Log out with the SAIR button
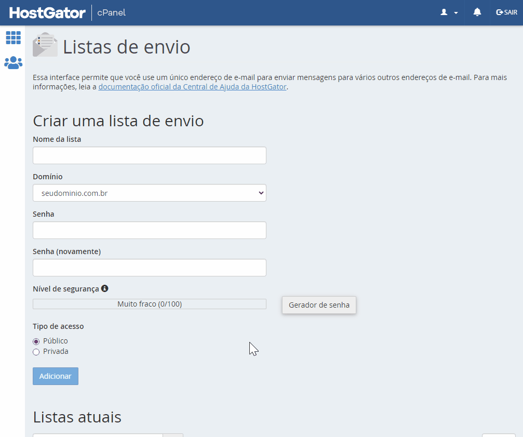This screenshot has height=437, width=523. (507, 12)
